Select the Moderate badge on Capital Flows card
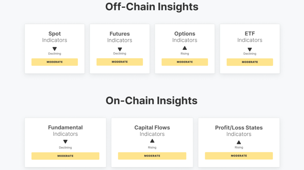The width and height of the screenshot is (304, 170). coord(152,156)
